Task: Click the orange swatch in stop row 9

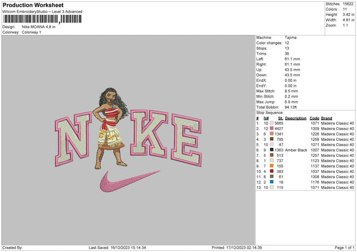Action: tap(272, 166)
